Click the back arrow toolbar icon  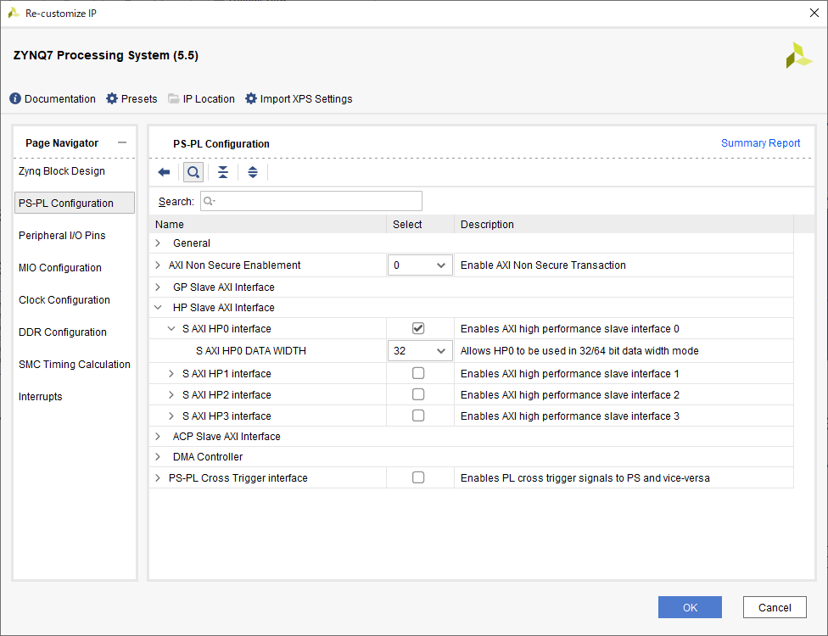point(164,172)
